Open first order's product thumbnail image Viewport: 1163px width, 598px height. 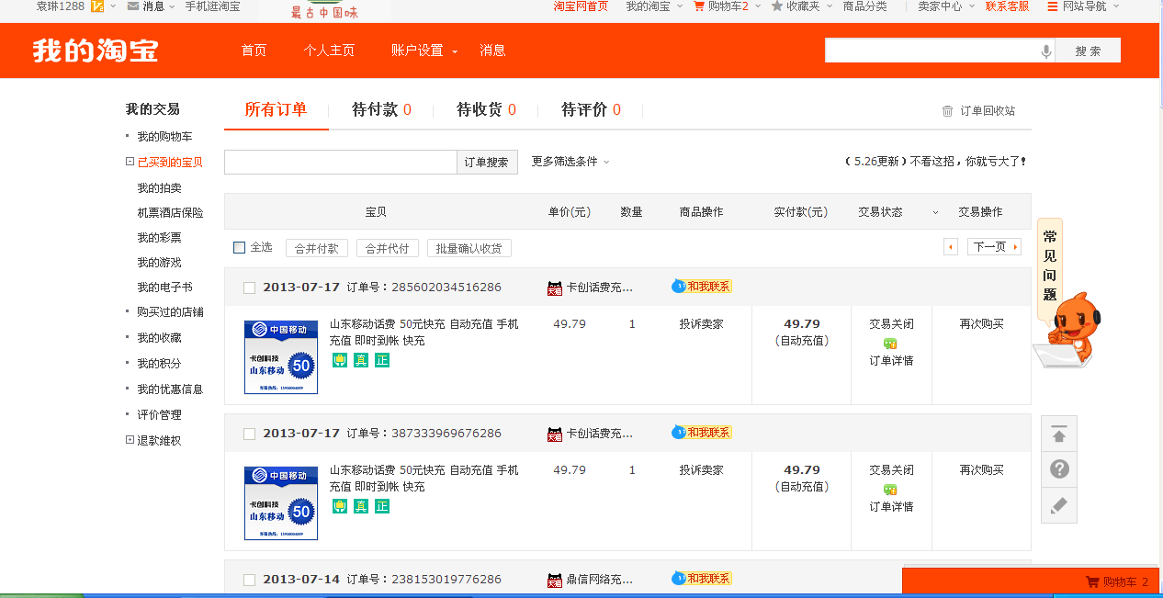coord(281,357)
